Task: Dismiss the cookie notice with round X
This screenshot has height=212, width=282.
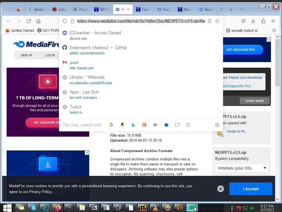Action: coord(221,189)
